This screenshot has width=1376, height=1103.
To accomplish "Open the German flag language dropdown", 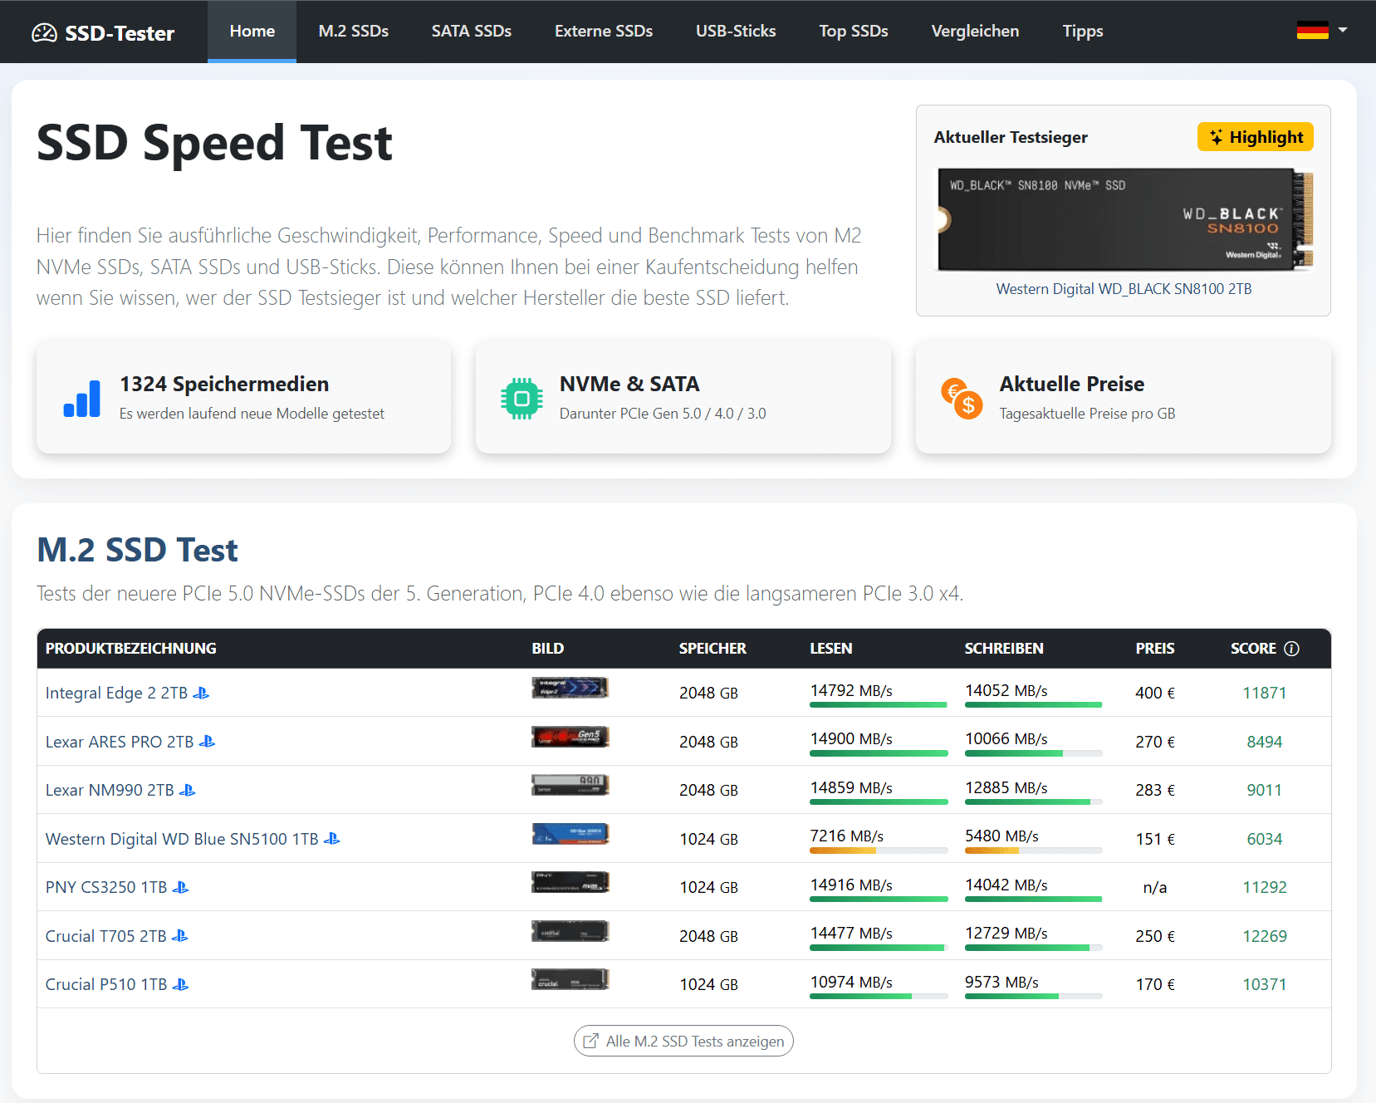I will coord(1321,31).
